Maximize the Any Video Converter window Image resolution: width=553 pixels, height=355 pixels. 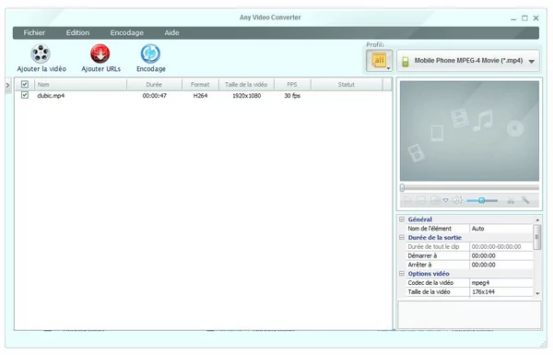524,18
